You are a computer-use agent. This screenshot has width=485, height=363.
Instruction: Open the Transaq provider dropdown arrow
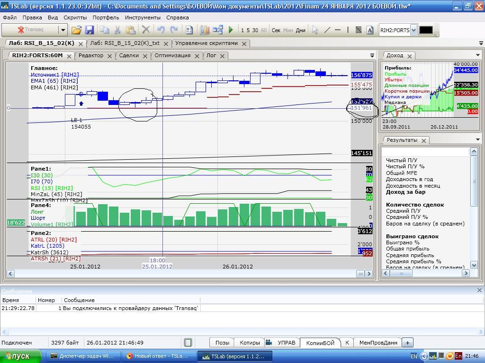(x=63, y=30)
